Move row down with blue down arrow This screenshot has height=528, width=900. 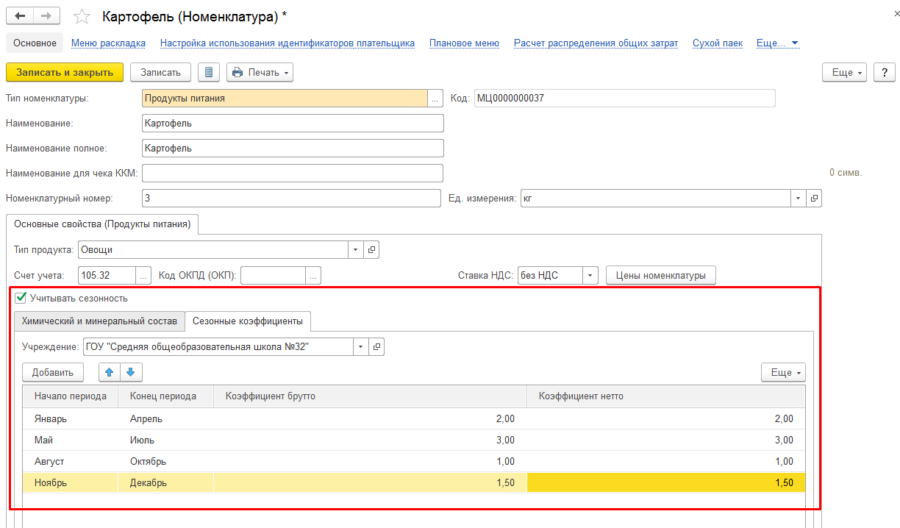[x=131, y=372]
